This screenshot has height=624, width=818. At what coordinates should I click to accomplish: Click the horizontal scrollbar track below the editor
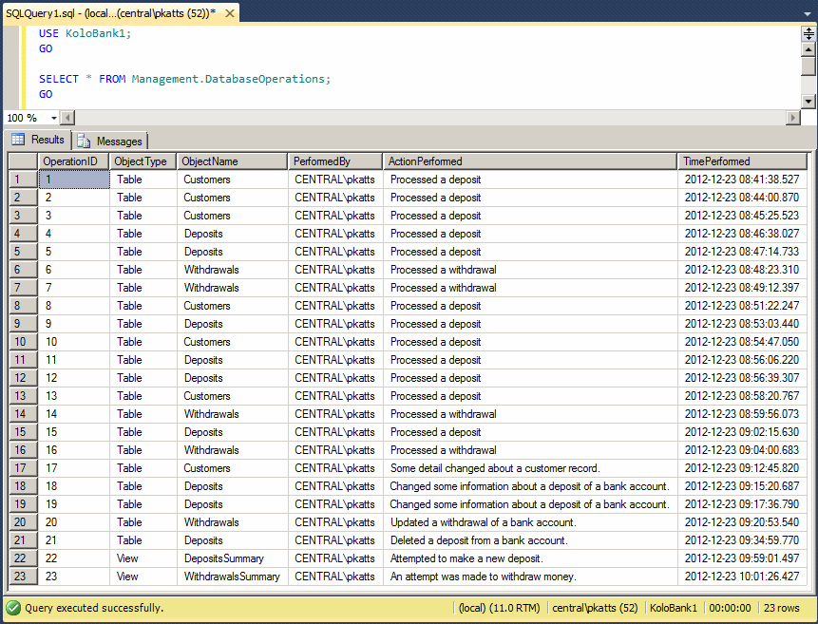(x=428, y=118)
